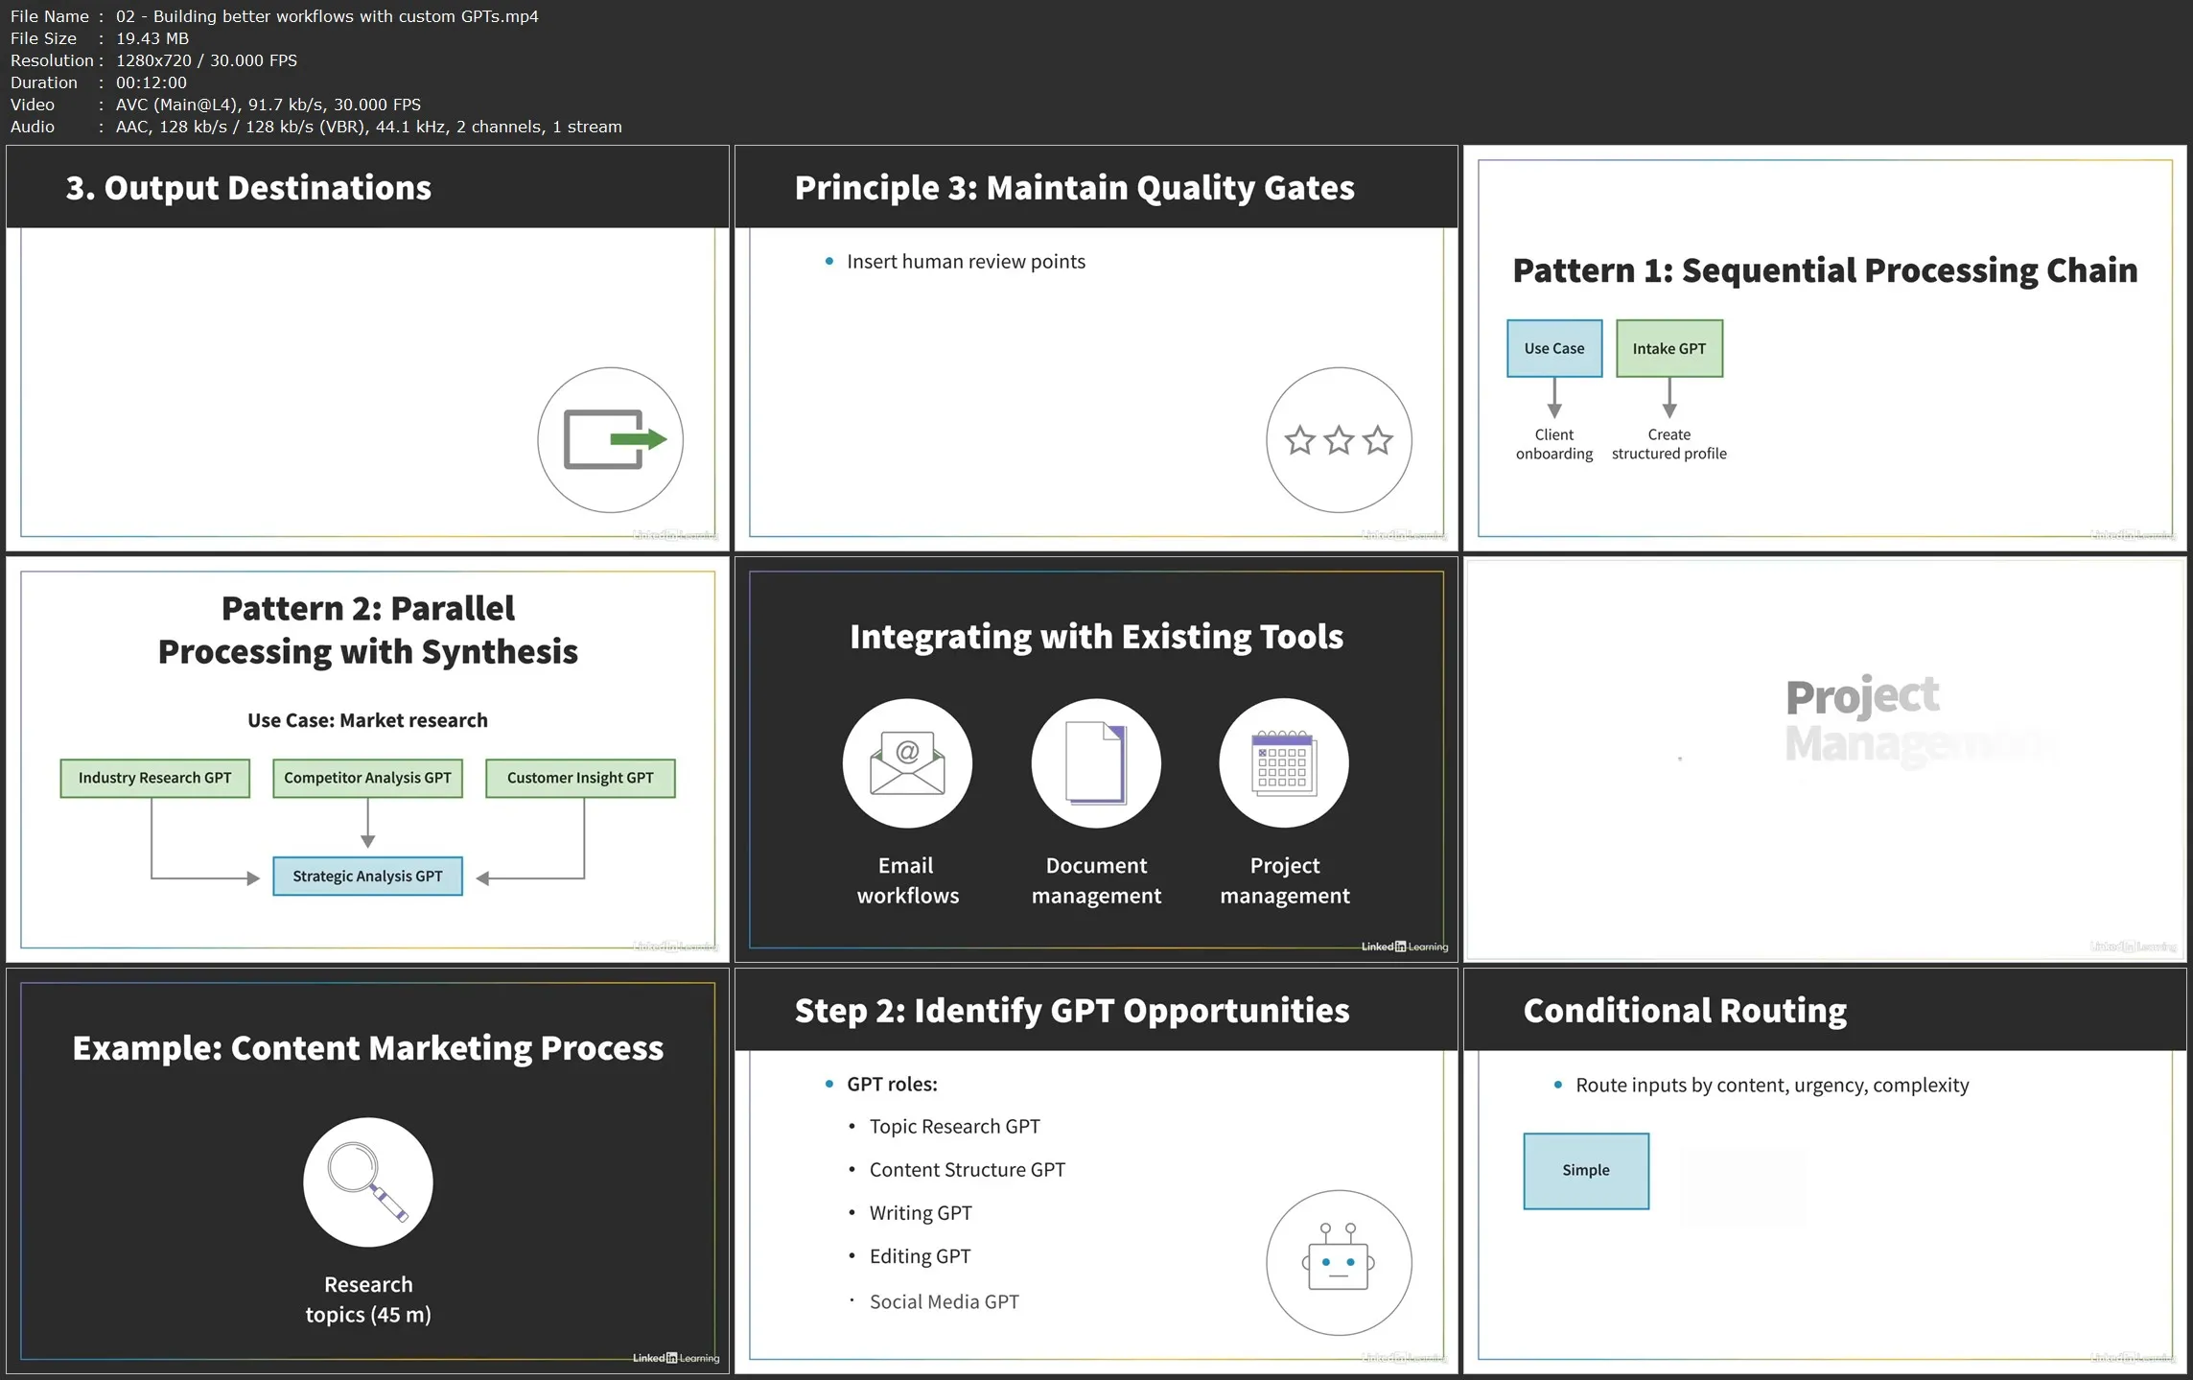Image resolution: width=2193 pixels, height=1380 pixels.
Task: Click the Strategic Analysis GPT box
Action: (367, 876)
